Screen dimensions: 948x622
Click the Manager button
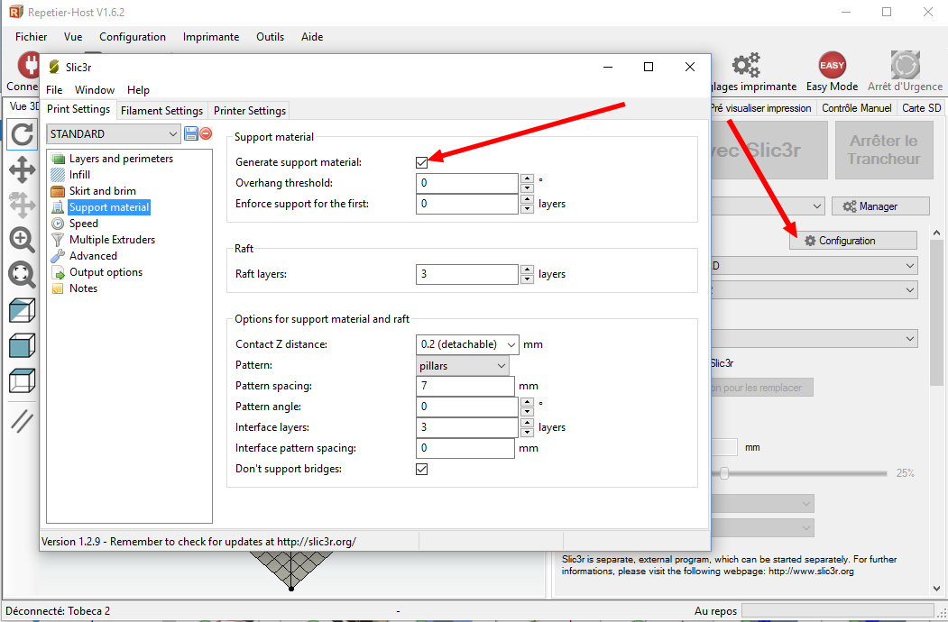click(879, 206)
